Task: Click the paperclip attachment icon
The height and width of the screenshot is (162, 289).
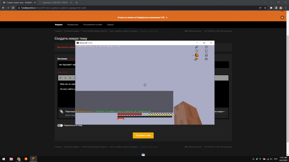Action: pyautogui.click(x=61, y=111)
